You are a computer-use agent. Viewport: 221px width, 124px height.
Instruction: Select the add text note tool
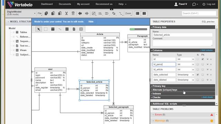pyautogui.click(x=74, y=29)
